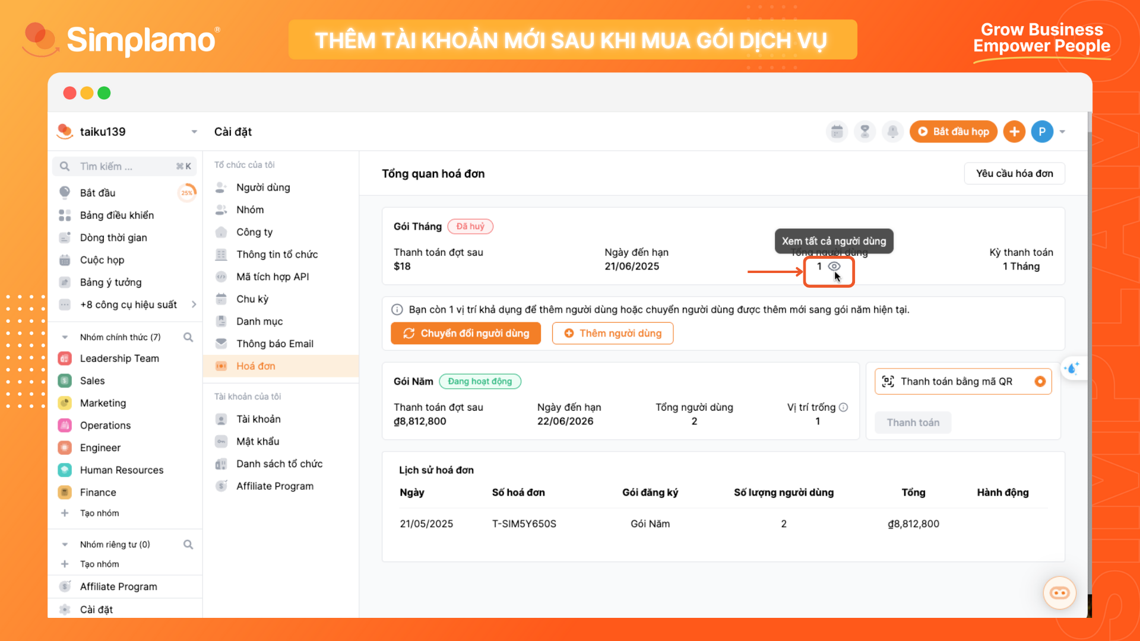Click the Đang hoạt động status badge
The width and height of the screenshot is (1140, 641).
coord(480,381)
